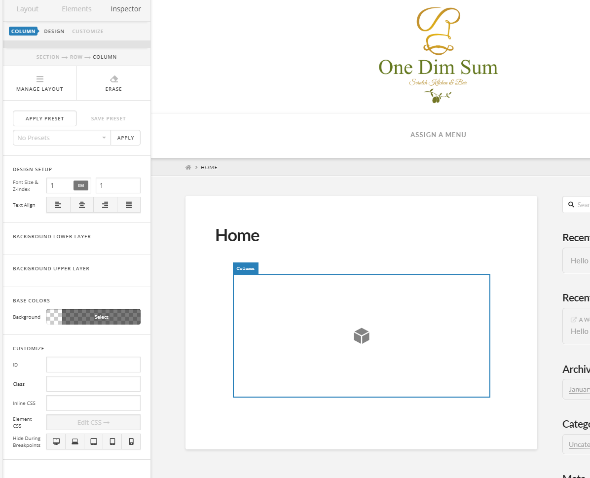This screenshot has height=478, width=590.
Task: Toggle hide on extra-large desktop breakpoint
Action: [x=56, y=441]
